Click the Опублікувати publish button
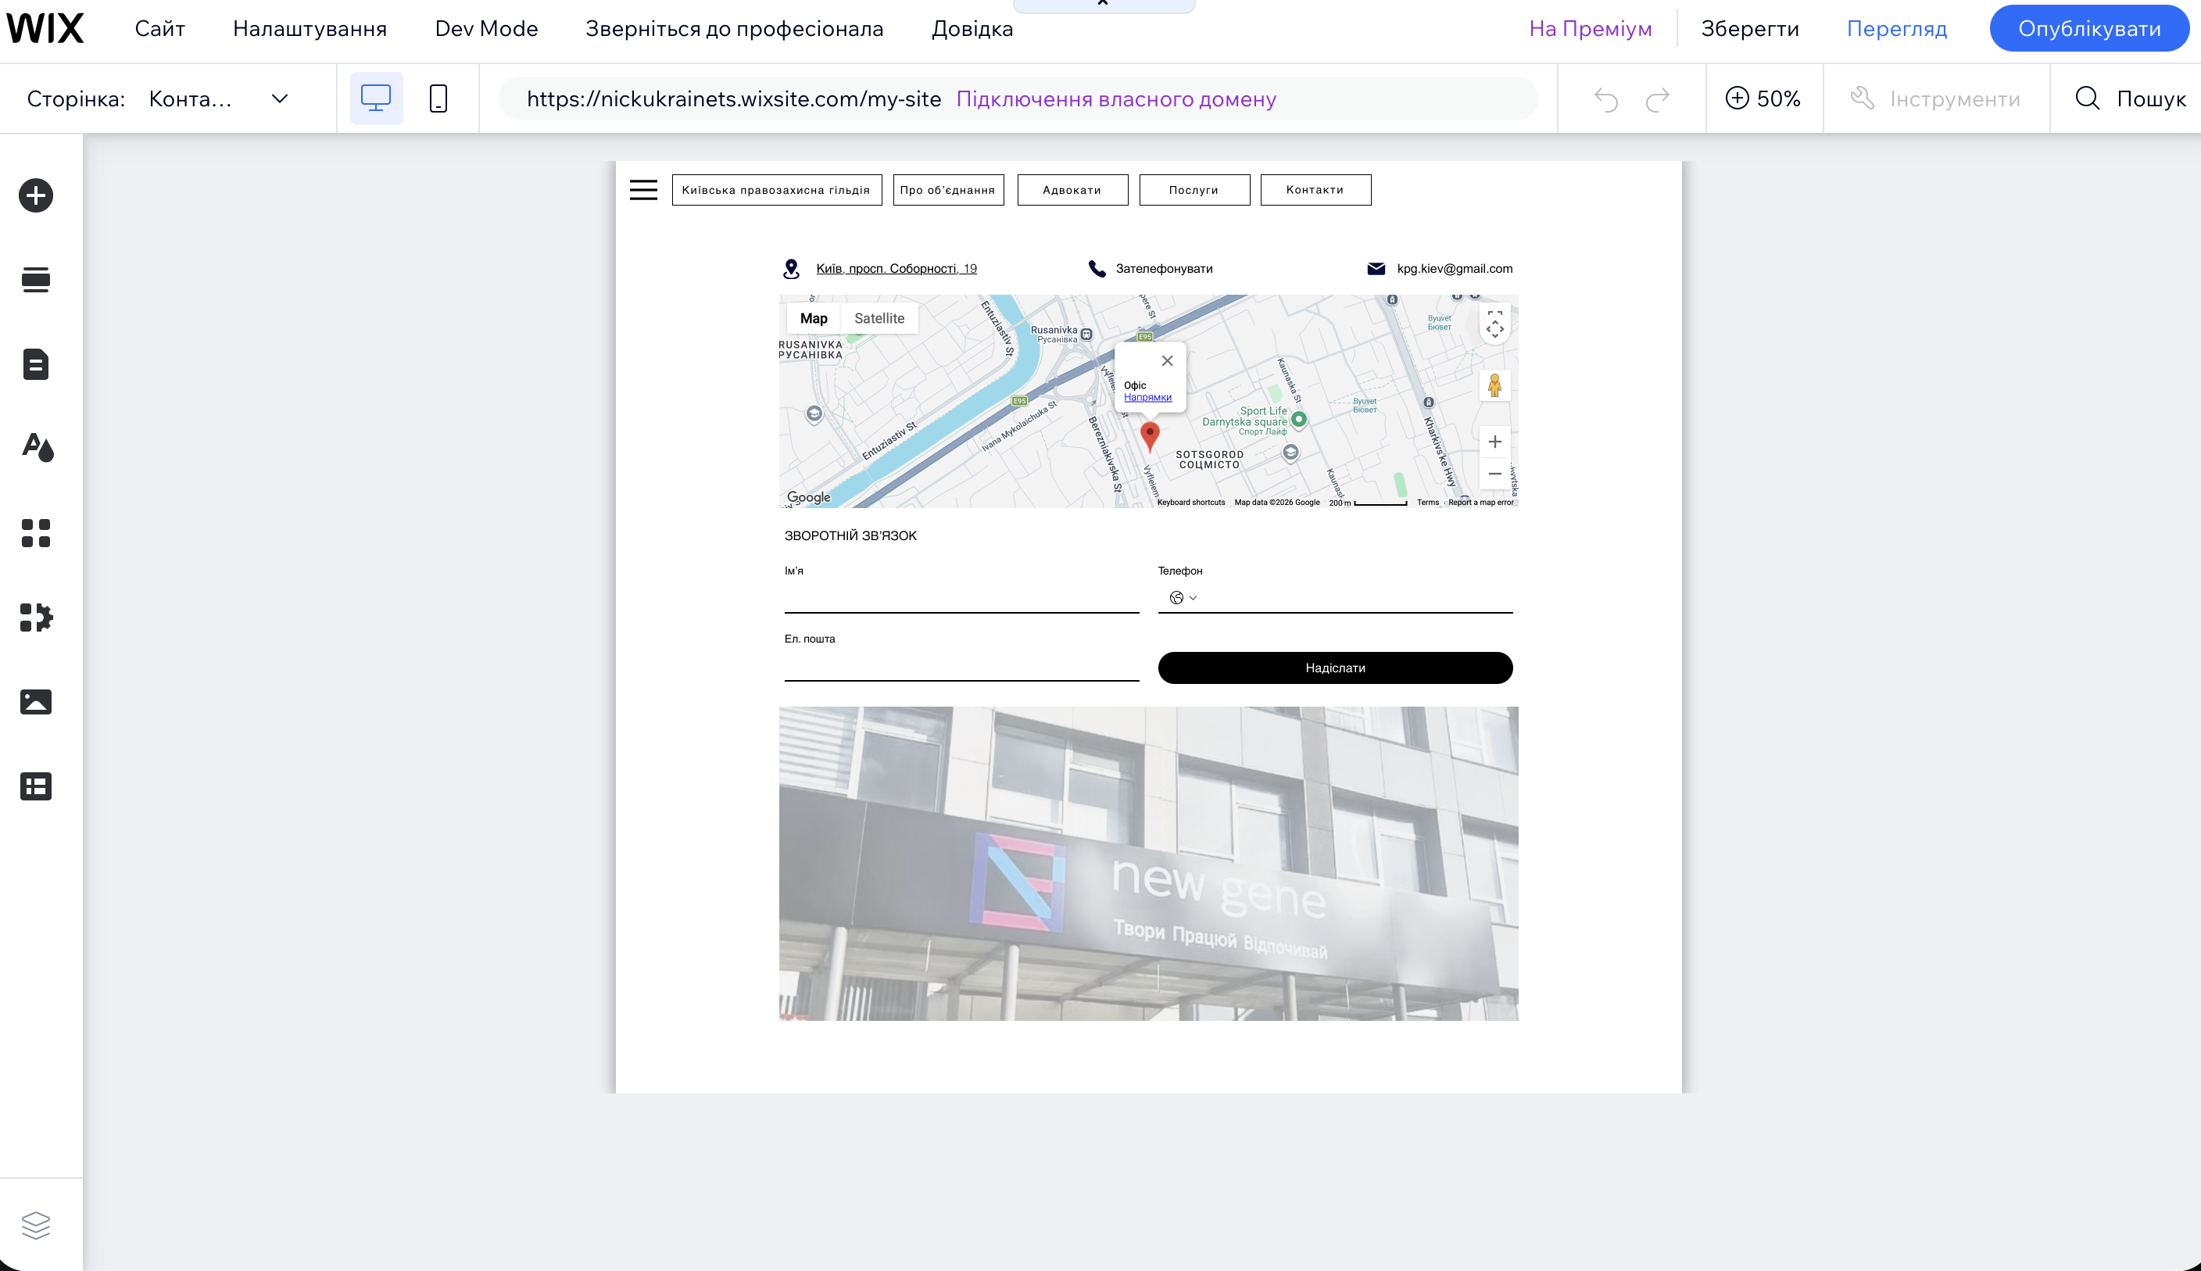The width and height of the screenshot is (2201, 1271). [2089, 29]
